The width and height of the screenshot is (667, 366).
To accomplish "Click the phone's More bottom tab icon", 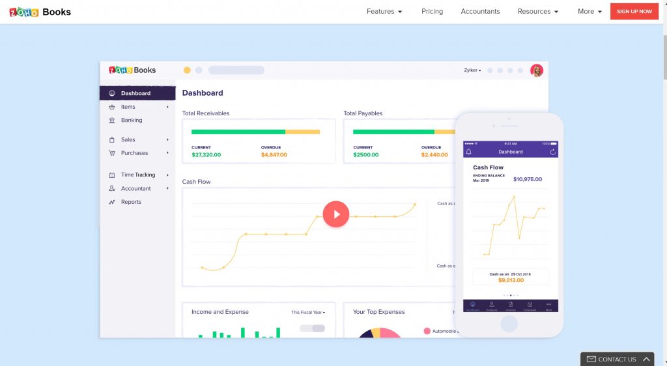I will tap(548, 305).
